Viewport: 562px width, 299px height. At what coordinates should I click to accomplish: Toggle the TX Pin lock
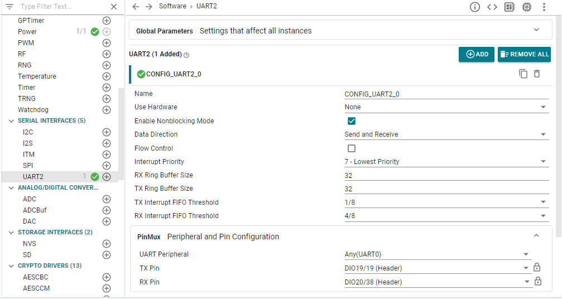coord(537,268)
